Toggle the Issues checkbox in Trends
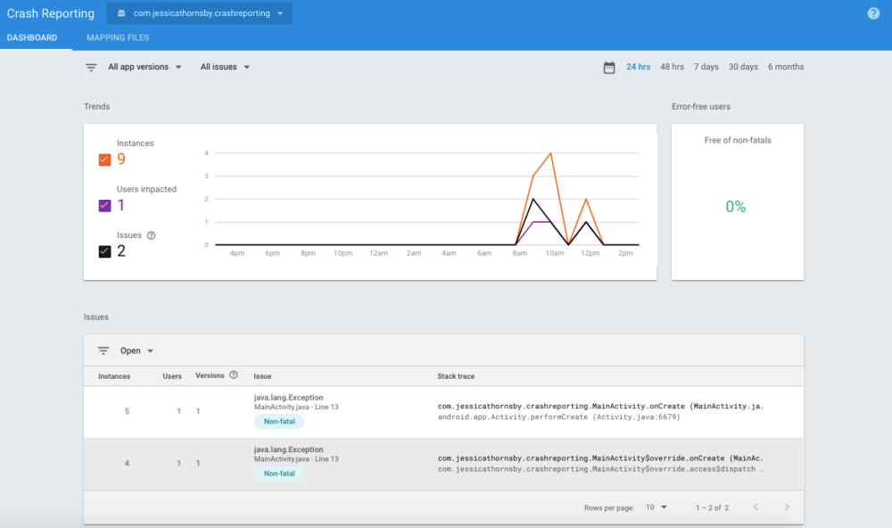Screen dimensions: 892x528 (104, 251)
